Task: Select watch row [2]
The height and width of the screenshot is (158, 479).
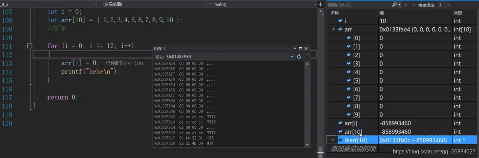Action: click(x=403, y=55)
